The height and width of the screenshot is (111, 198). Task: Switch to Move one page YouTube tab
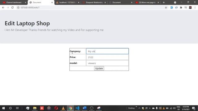[x=147, y=2]
